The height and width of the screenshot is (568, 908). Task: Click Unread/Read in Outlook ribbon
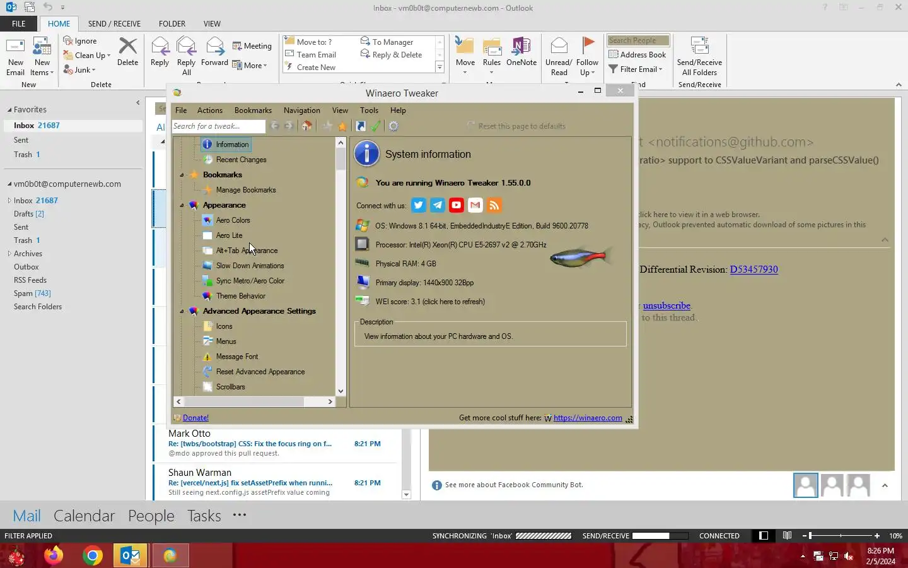pyautogui.click(x=559, y=57)
